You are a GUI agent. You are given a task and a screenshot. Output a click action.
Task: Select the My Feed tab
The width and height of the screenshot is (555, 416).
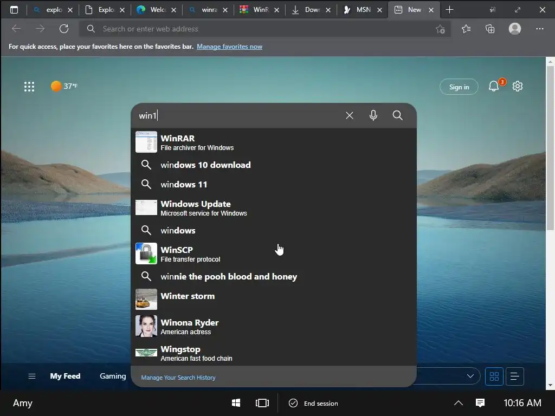[x=65, y=376]
